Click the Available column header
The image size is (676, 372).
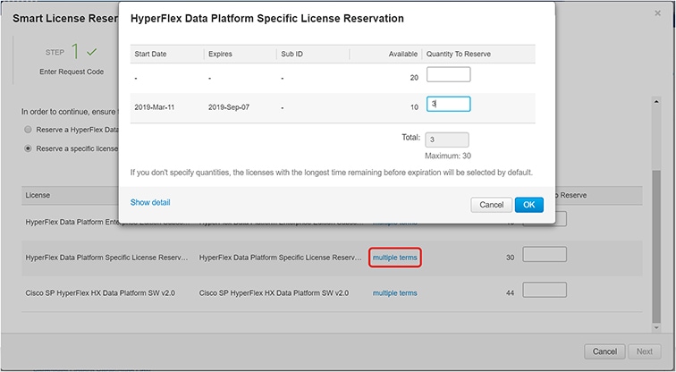pyautogui.click(x=403, y=54)
